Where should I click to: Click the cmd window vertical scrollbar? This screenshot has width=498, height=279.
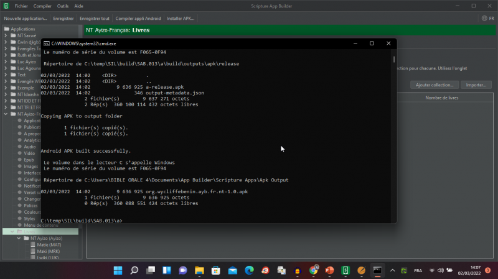(393, 137)
